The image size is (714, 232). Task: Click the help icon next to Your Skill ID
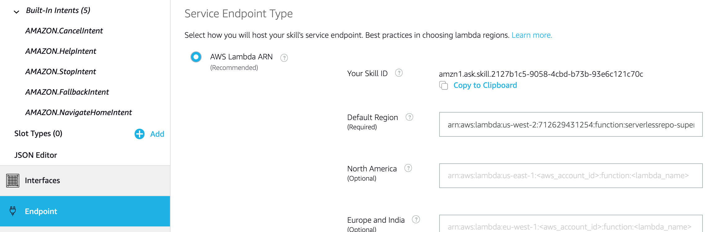[x=399, y=73]
